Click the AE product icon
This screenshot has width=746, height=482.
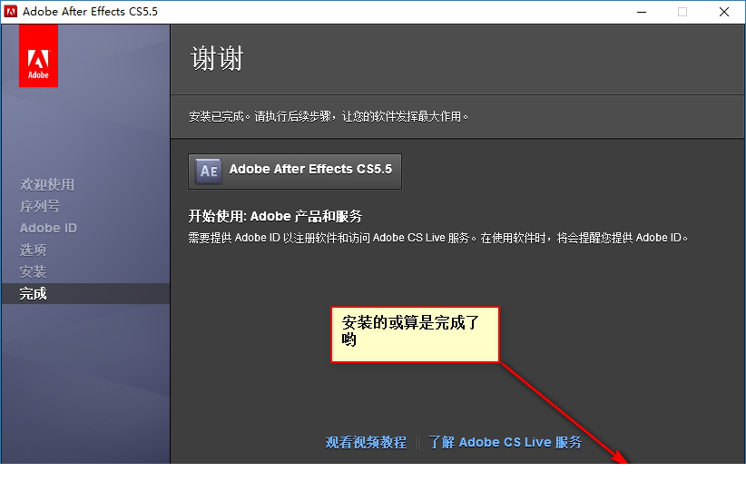coord(209,171)
